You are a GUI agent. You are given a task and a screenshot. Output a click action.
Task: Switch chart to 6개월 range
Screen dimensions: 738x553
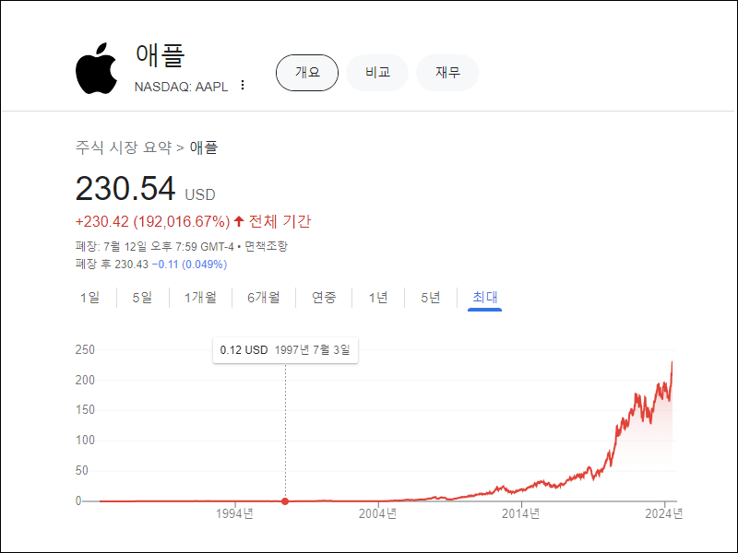[x=264, y=297]
